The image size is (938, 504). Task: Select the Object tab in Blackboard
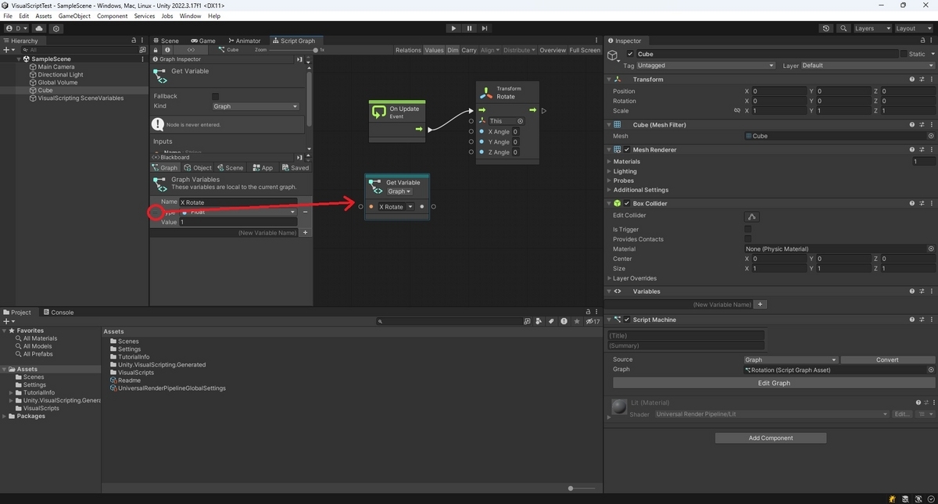pyautogui.click(x=198, y=168)
